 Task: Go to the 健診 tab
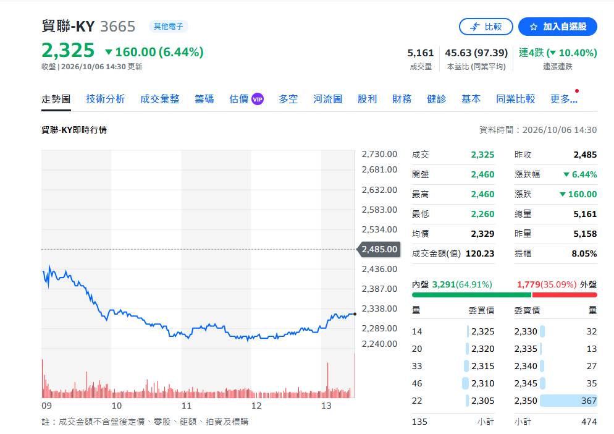tap(437, 99)
